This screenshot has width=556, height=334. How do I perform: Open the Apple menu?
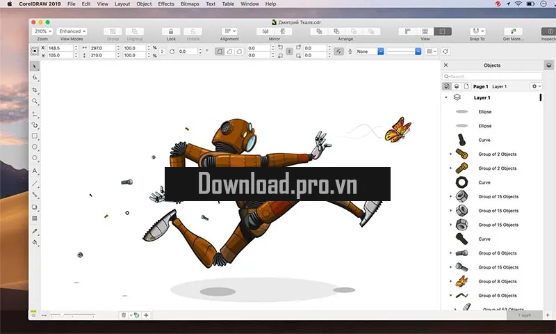pyautogui.click(x=10, y=4)
